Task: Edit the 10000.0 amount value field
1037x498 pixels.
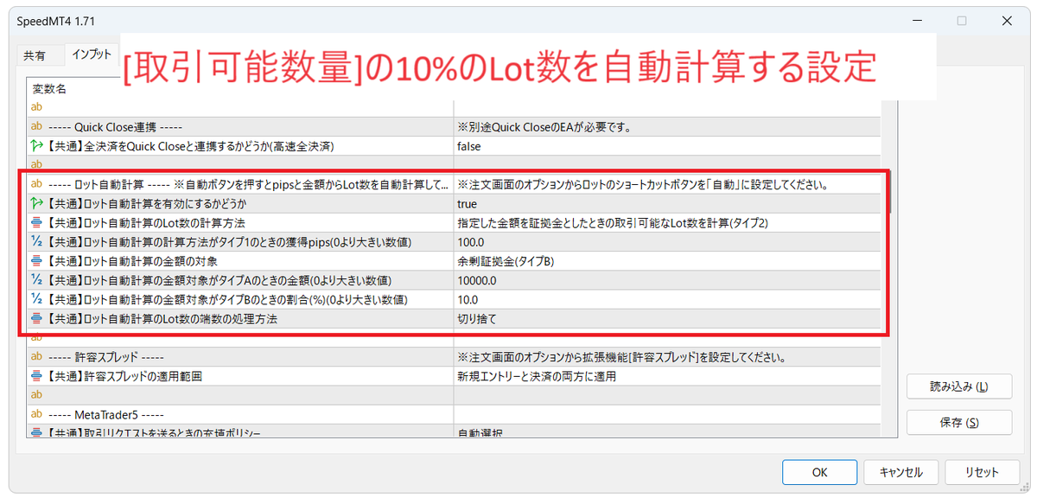Action: tap(667, 279)
